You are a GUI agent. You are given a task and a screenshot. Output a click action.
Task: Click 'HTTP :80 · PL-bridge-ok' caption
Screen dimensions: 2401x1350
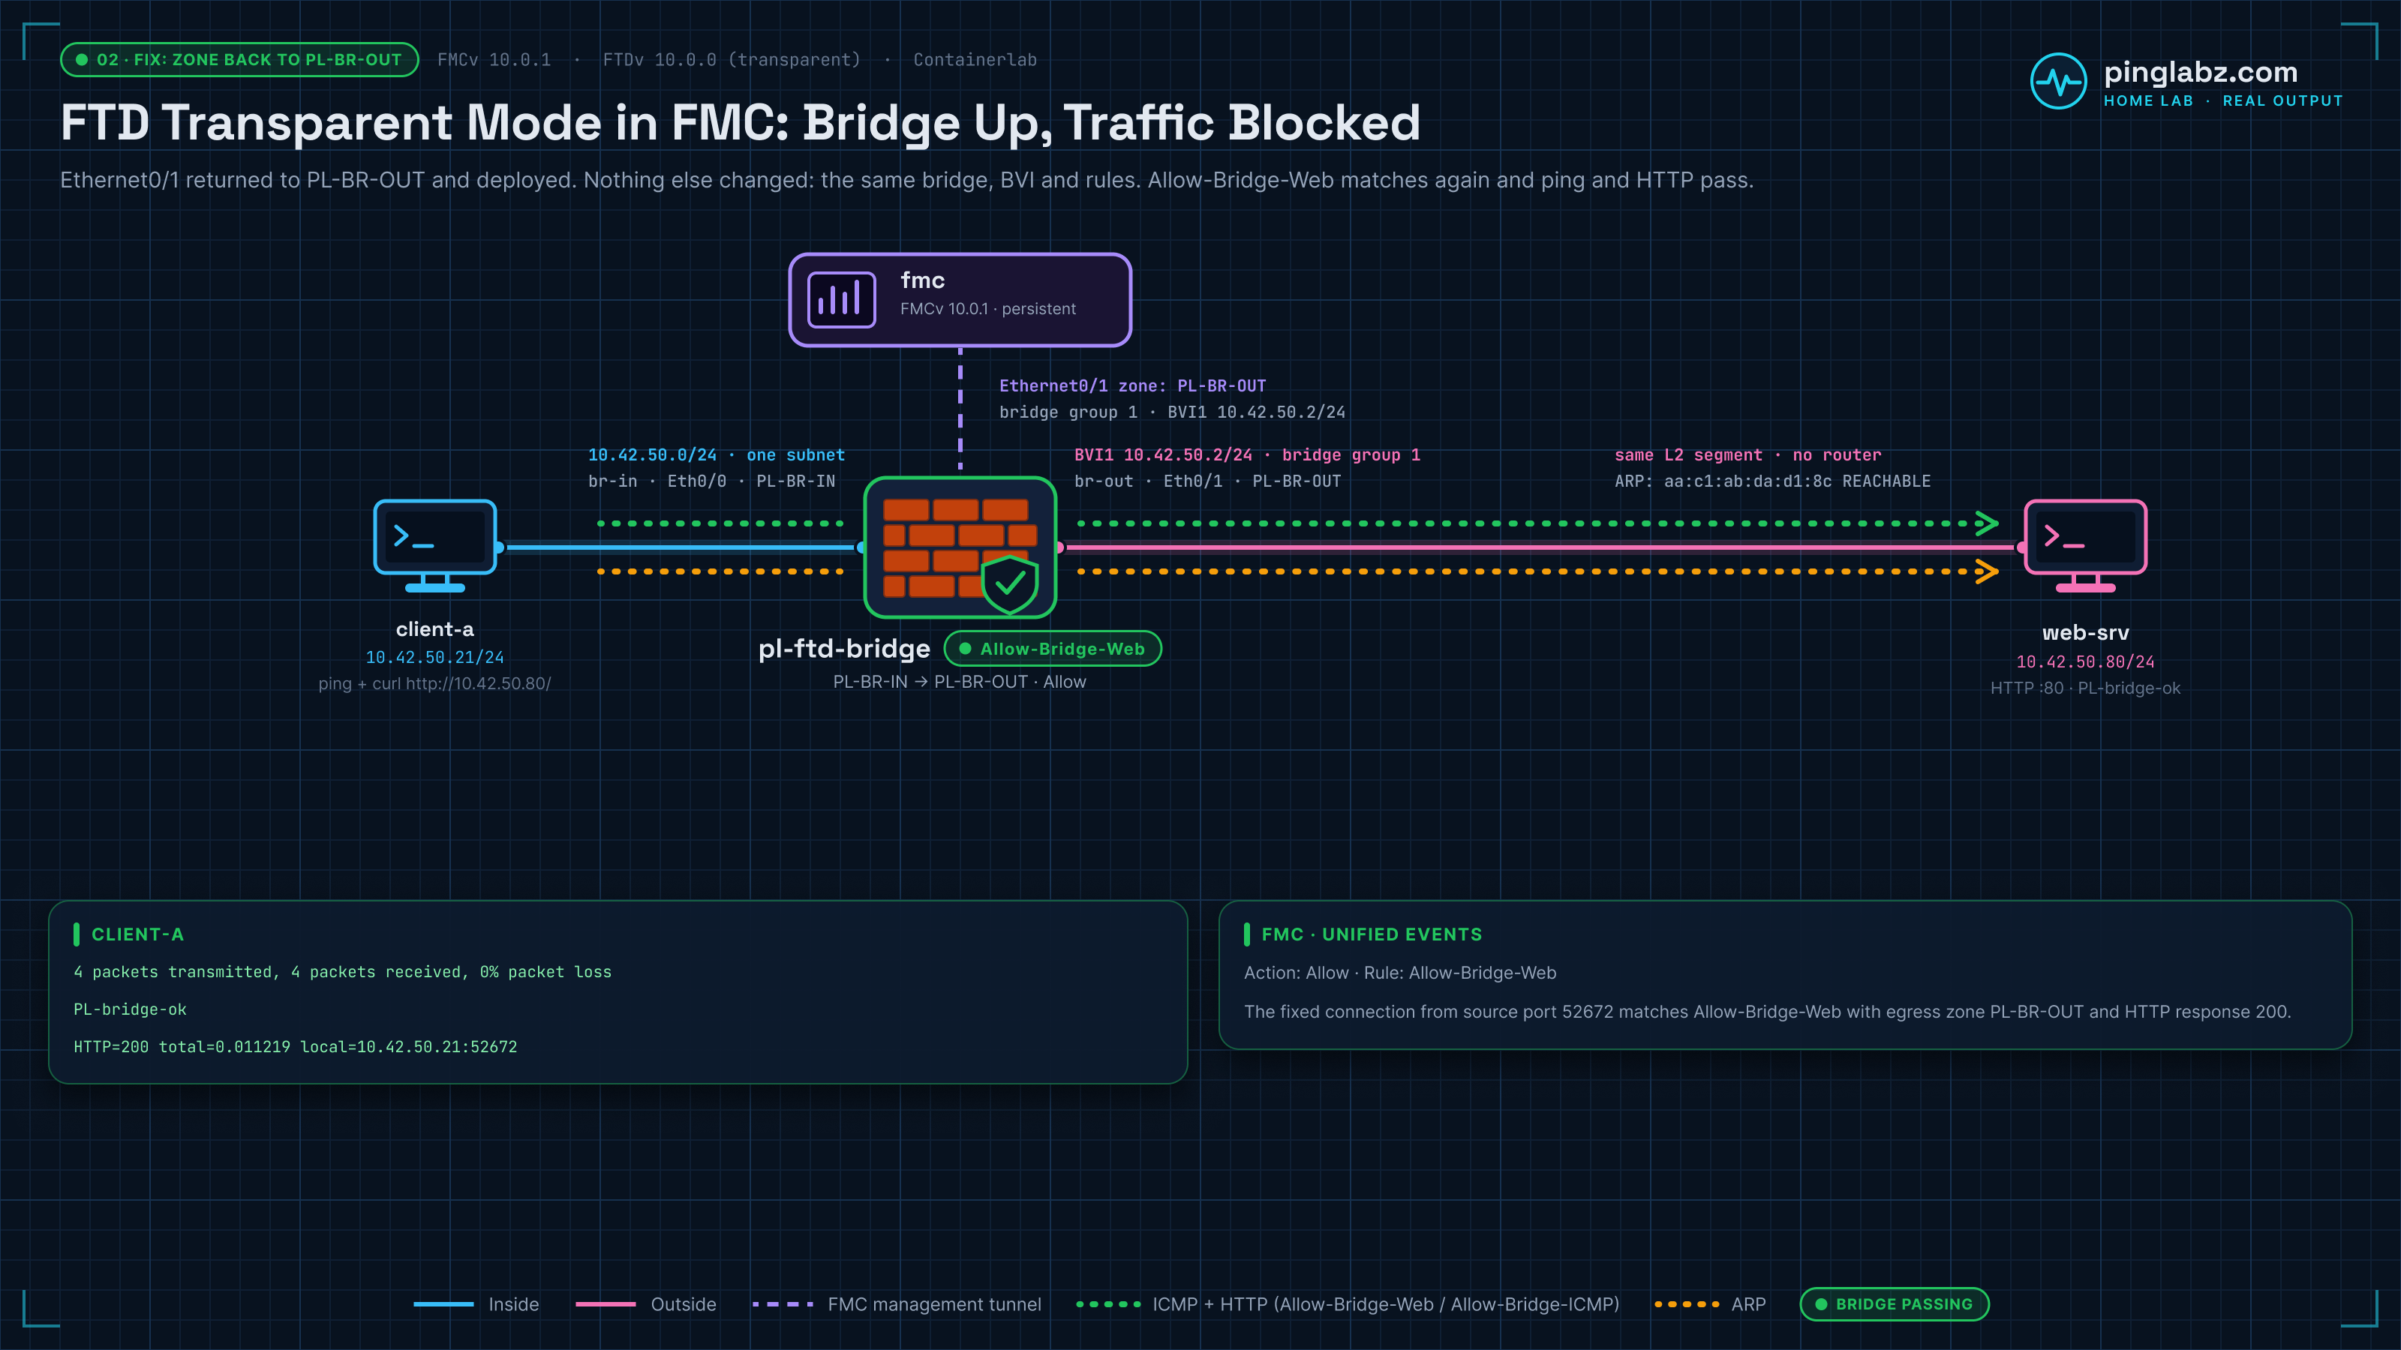[2085, 688]
